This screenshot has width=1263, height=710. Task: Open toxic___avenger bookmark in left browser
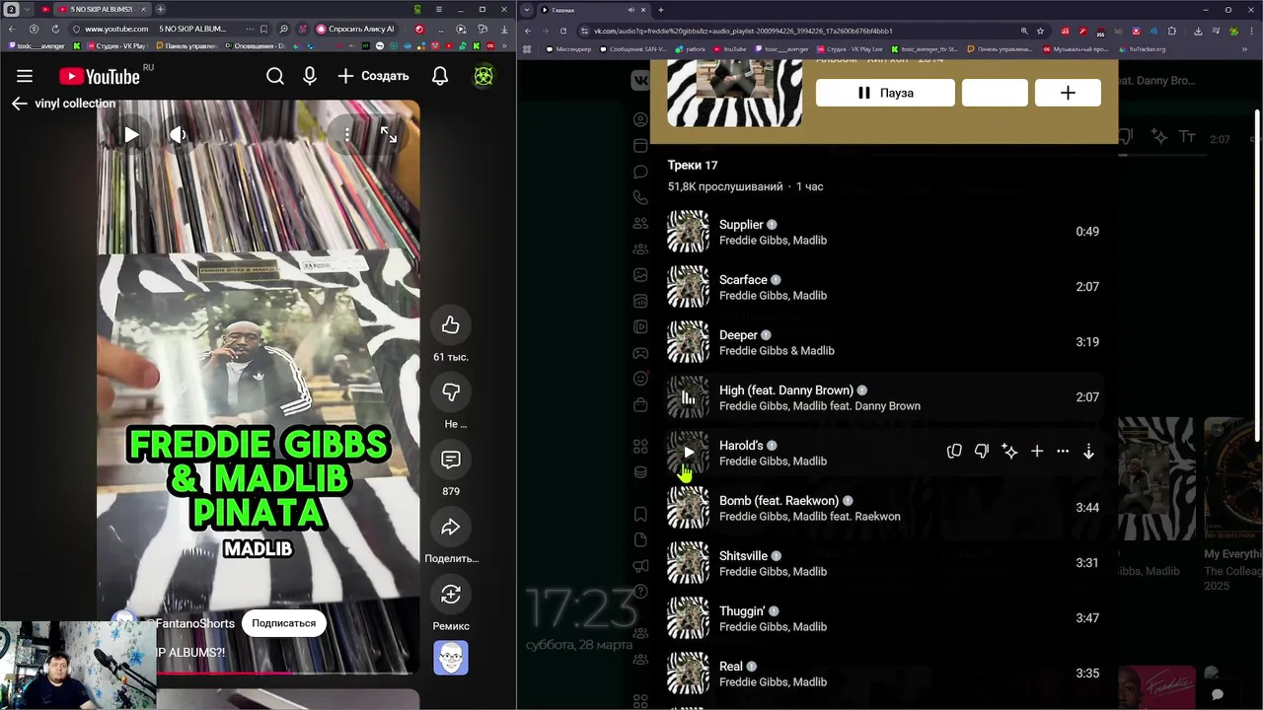tap(37, 46)
